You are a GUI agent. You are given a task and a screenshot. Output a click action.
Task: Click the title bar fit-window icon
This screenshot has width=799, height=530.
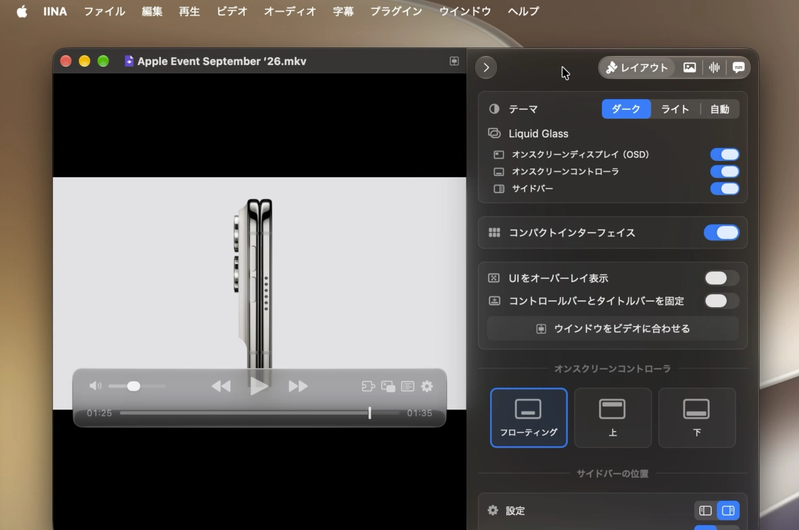pyautogui.click(x=454, y=61)
